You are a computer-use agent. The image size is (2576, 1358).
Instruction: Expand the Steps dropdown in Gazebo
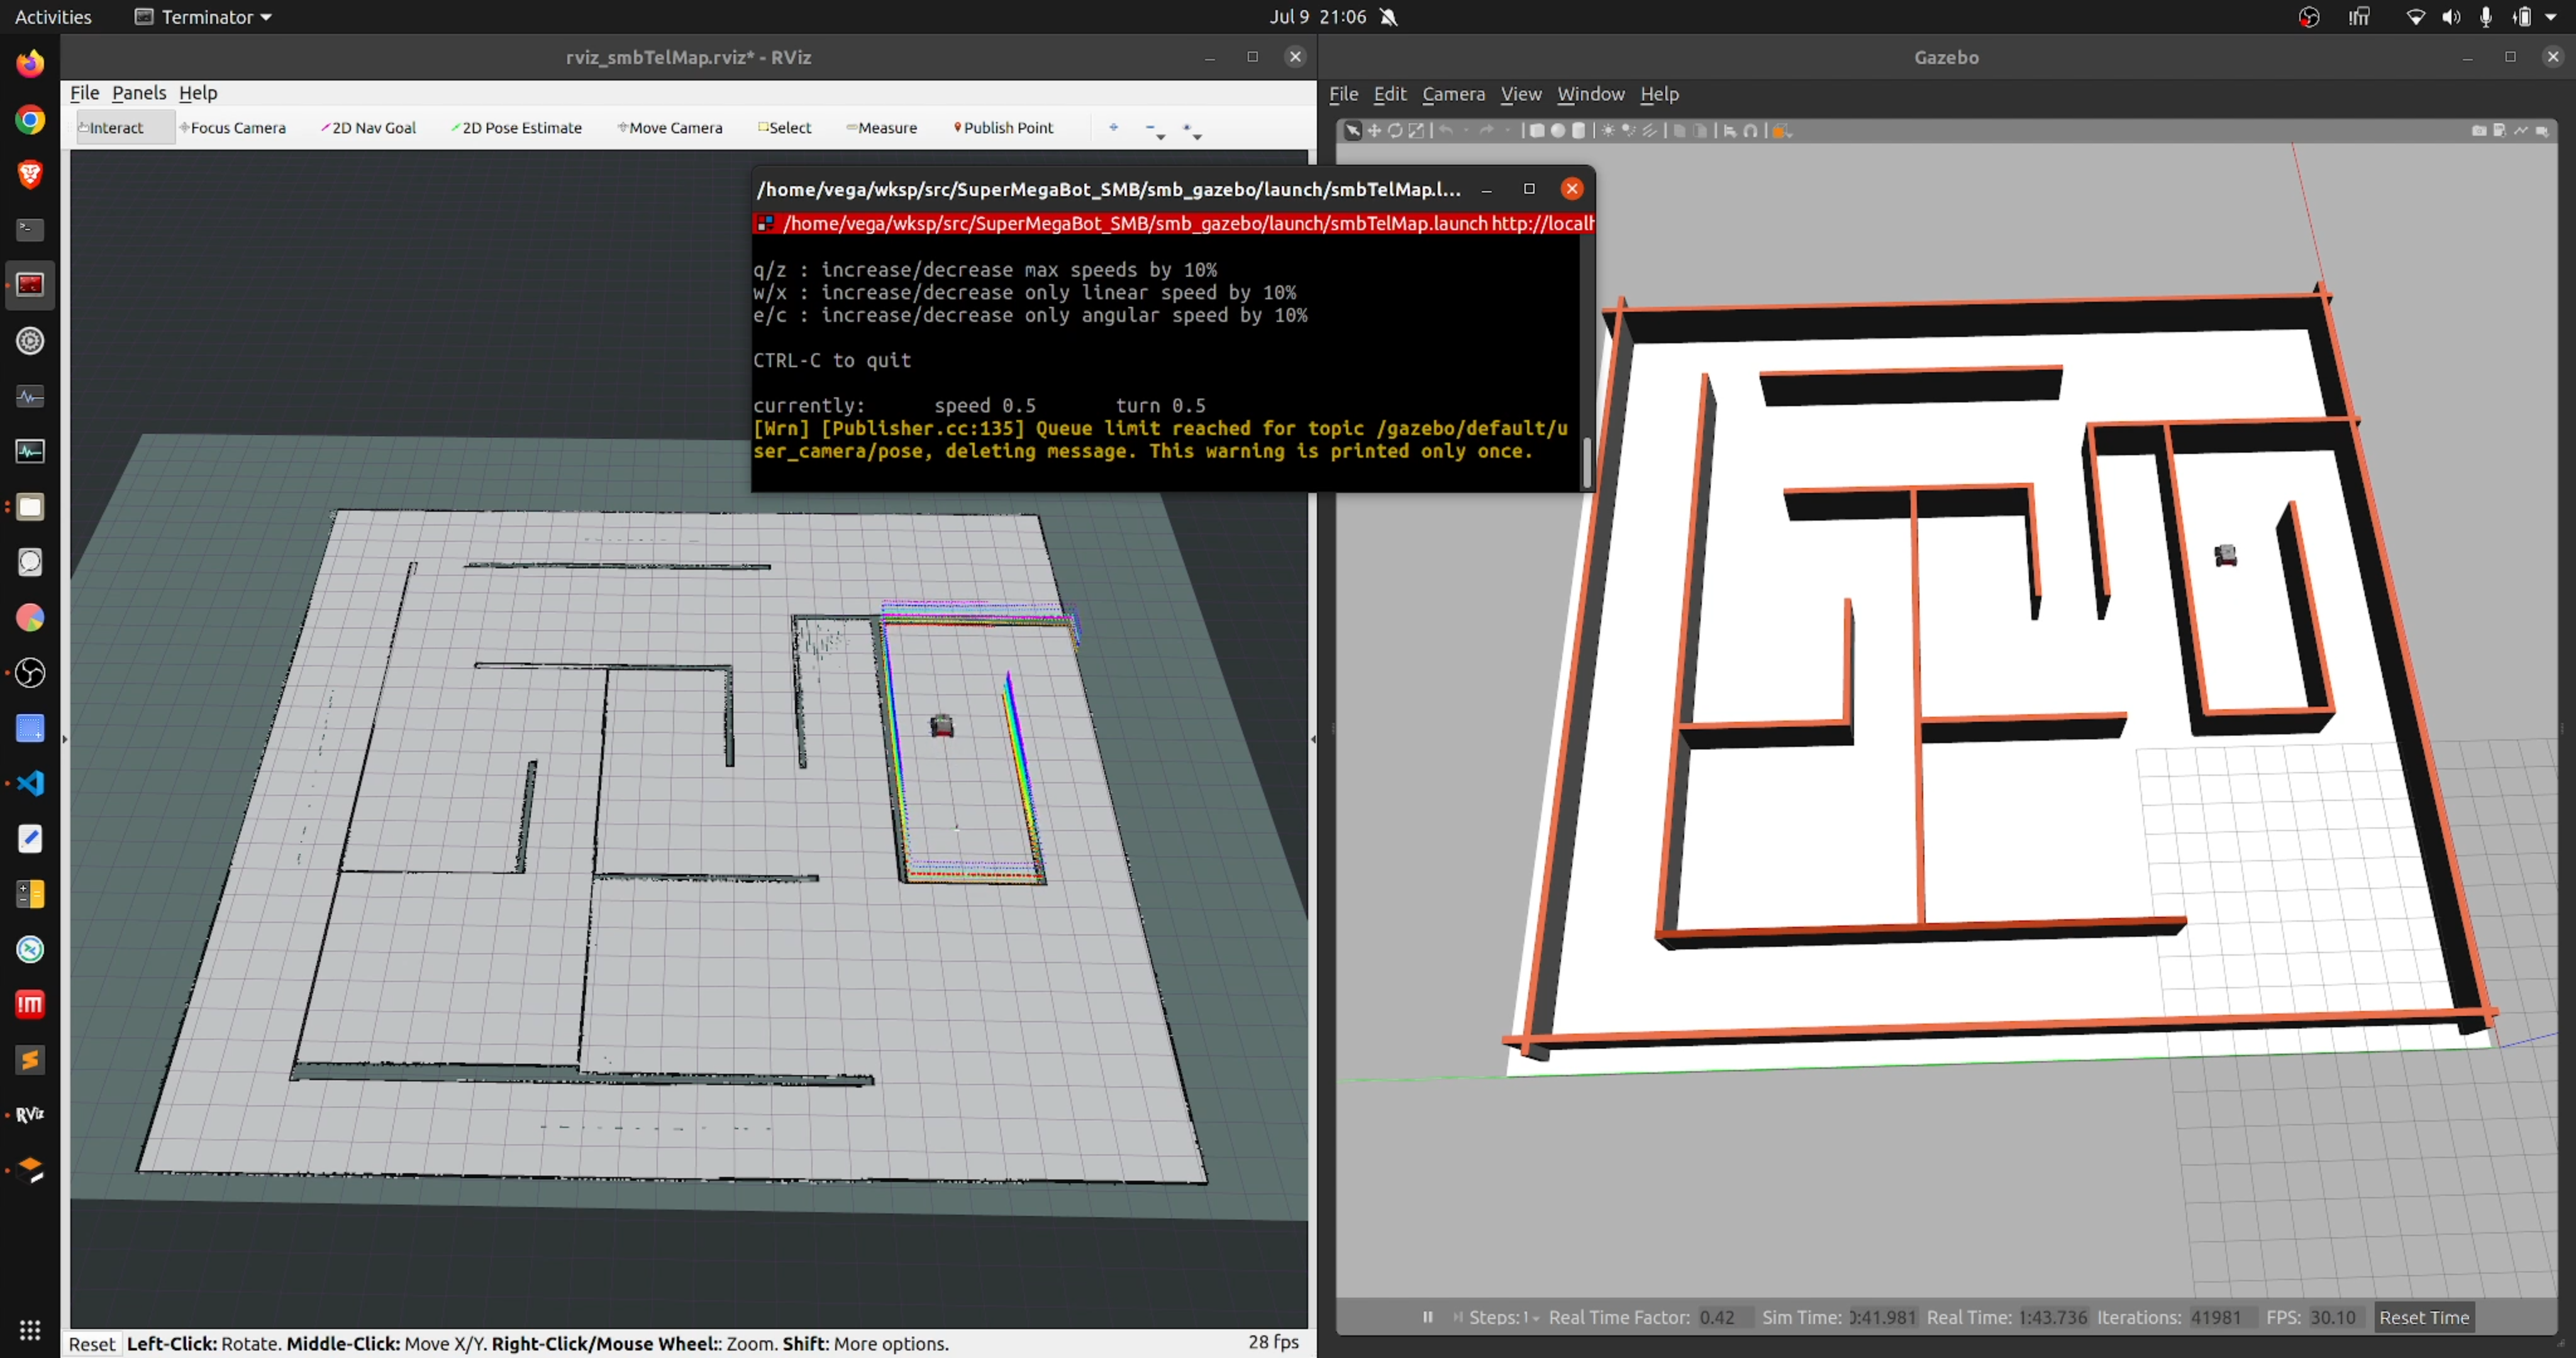click(1535, 1318)
